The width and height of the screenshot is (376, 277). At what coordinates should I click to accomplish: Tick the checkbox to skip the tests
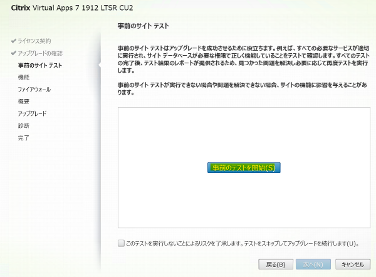tap(121, 243)
